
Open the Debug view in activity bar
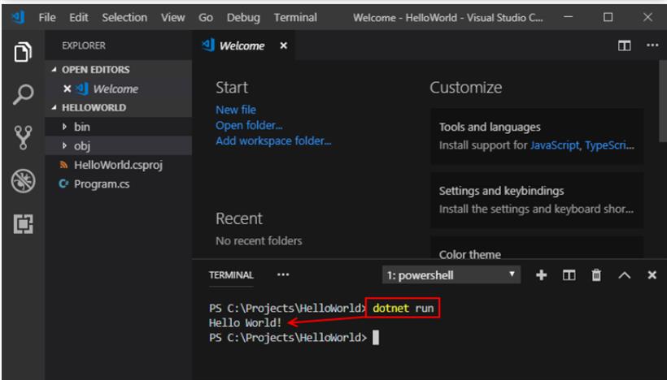click(23, 181)
